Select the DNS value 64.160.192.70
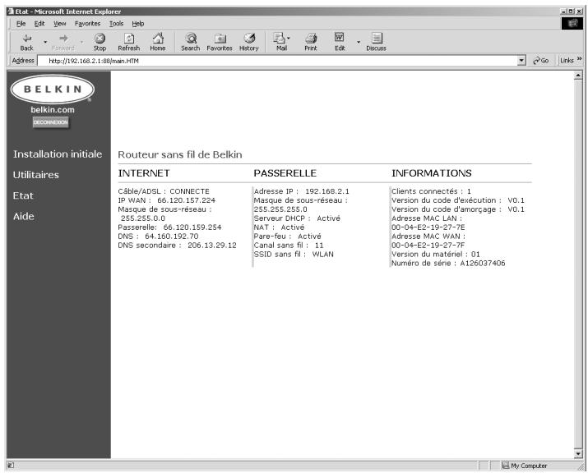This screenshot has width=588, height=473. (172, 236)
